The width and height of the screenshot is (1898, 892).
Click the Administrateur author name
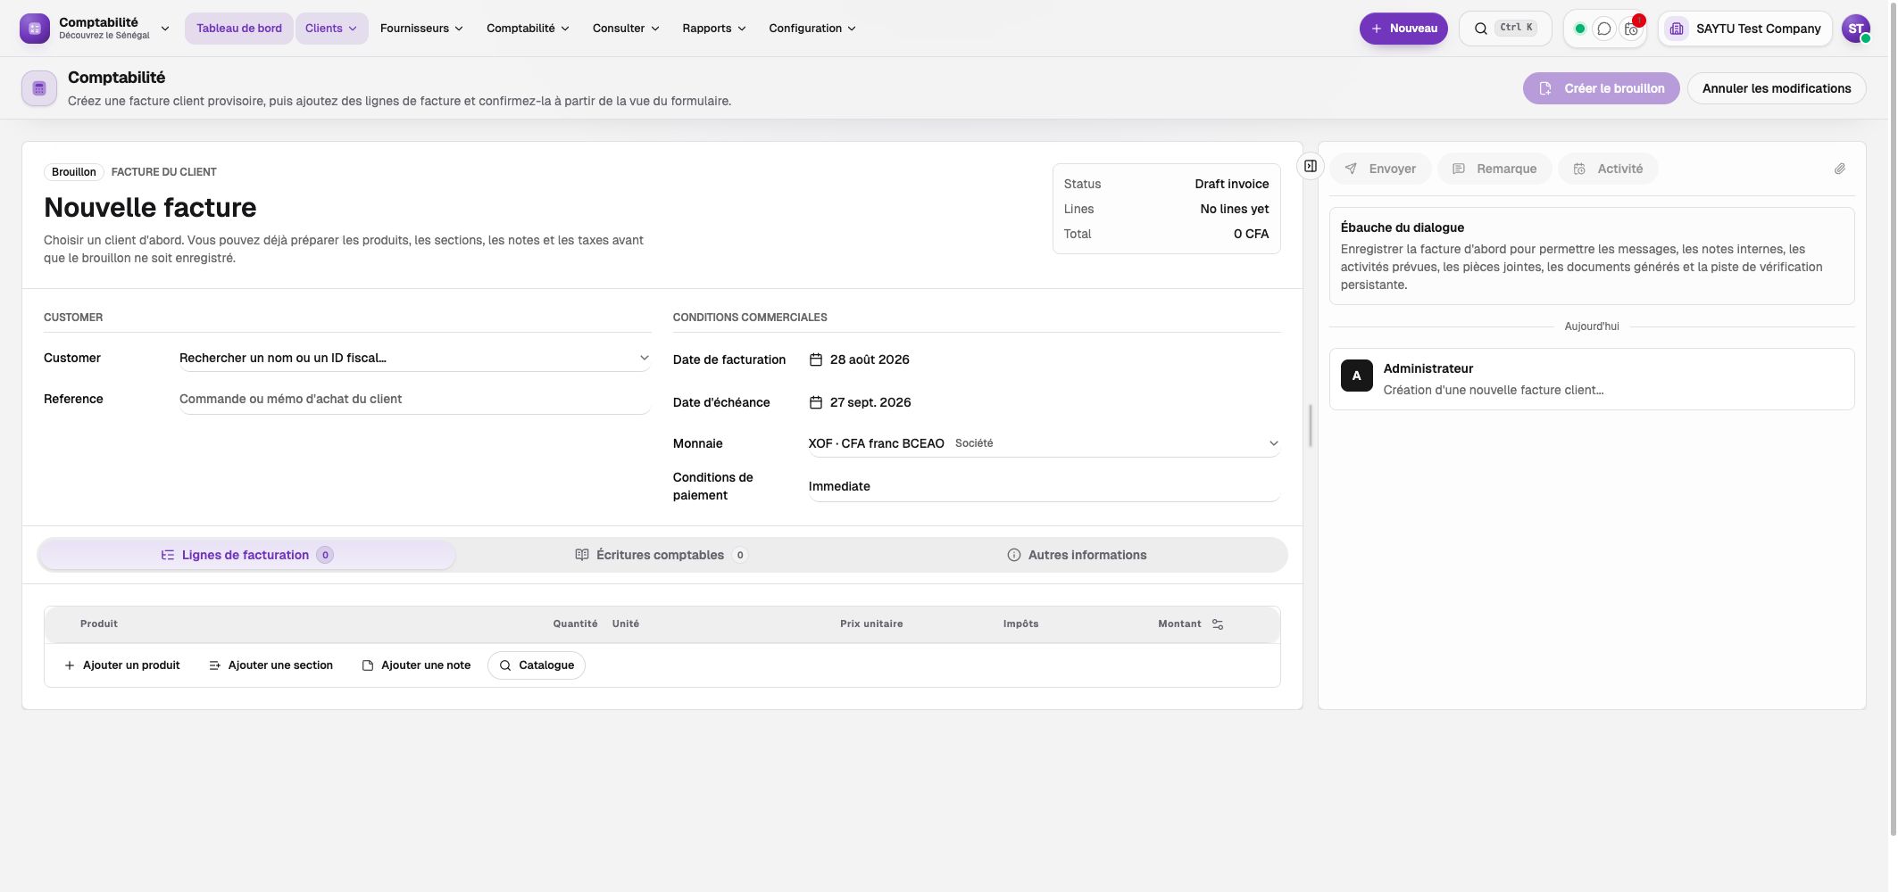(1428, 368)
